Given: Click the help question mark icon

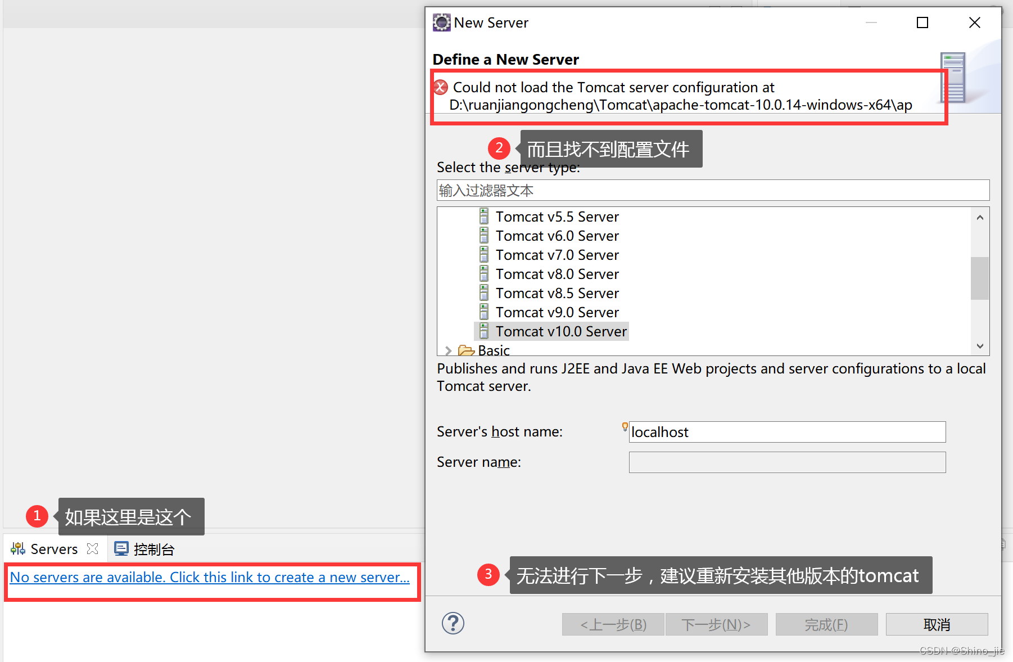Looking at the screenshot, I should [453, 623].
